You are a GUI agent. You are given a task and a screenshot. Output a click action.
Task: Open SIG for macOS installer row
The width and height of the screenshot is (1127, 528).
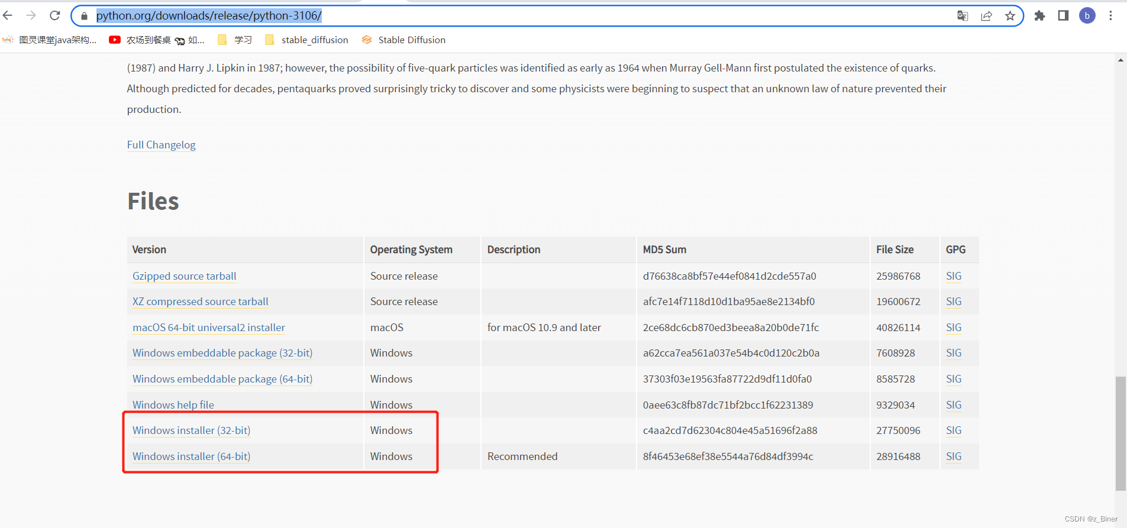[x=954, y=328]
